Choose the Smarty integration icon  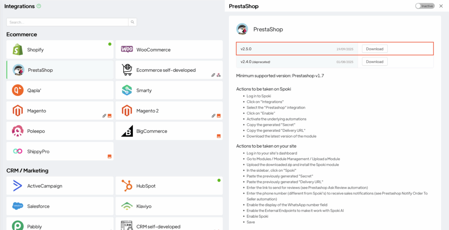click(x=127, y=91)
